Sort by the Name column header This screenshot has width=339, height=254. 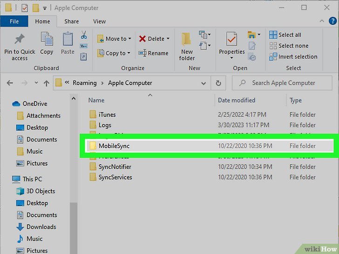pyautogui.click(x=96, y=100)
